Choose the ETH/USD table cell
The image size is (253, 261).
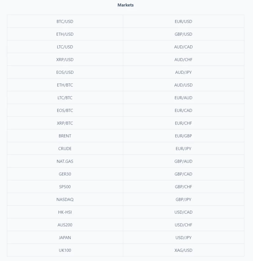coord(65,34)
